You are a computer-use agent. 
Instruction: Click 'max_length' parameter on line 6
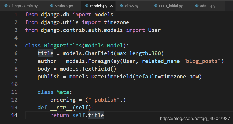coord(132,53)
